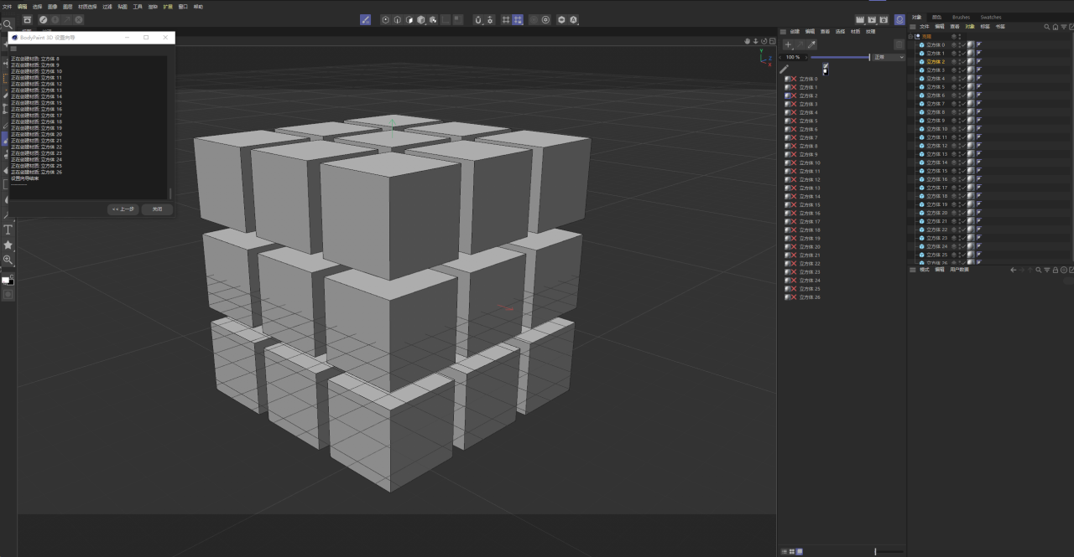Image resolution: width=1074 pixels, height=557 pixels.
Task: Collapse the root object in the Object manager
Action: pyautogui.click(x=910, y=37)
